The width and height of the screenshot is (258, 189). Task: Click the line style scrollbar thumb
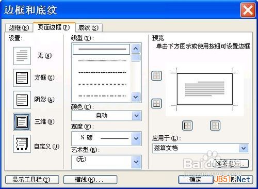click(136, 58)
